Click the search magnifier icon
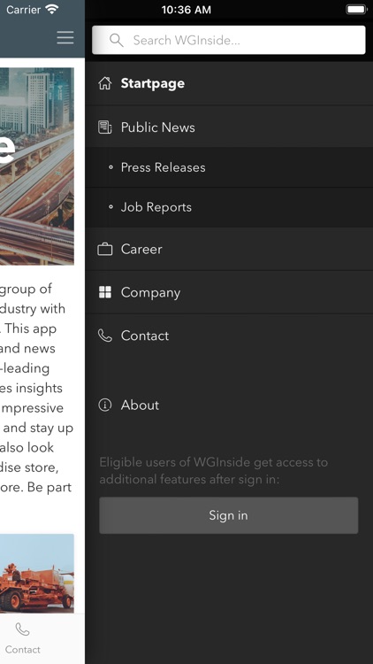This screenshot has height=664, width=373. [x=117, y=40]
